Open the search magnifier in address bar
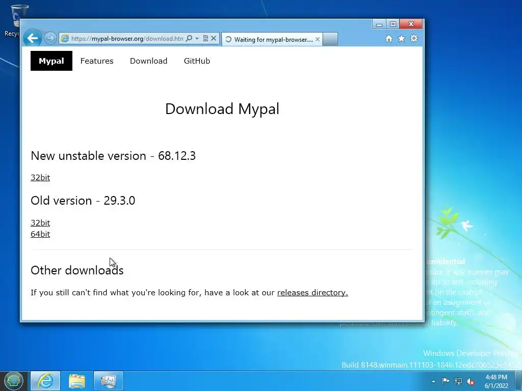 189,39
